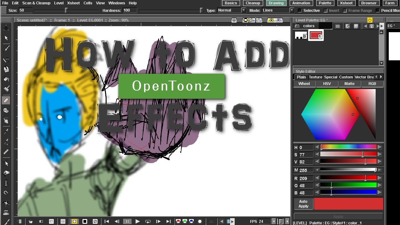Switch to Camera Stand view icon
This screenshot has width=400, height=225.
click(x=246, y=20)
